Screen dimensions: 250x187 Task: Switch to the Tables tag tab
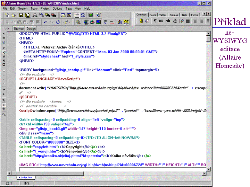point(163,15)
